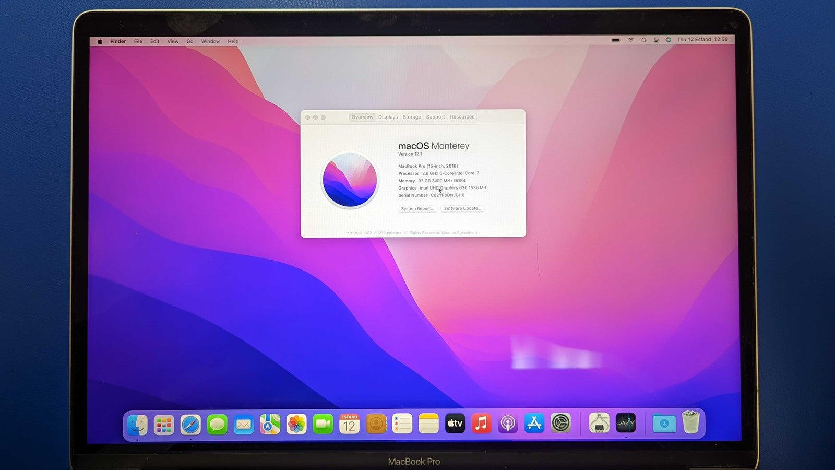Open the Help menu
The height and width of the screenshot is (470, 835).
[x=233, y=41]
